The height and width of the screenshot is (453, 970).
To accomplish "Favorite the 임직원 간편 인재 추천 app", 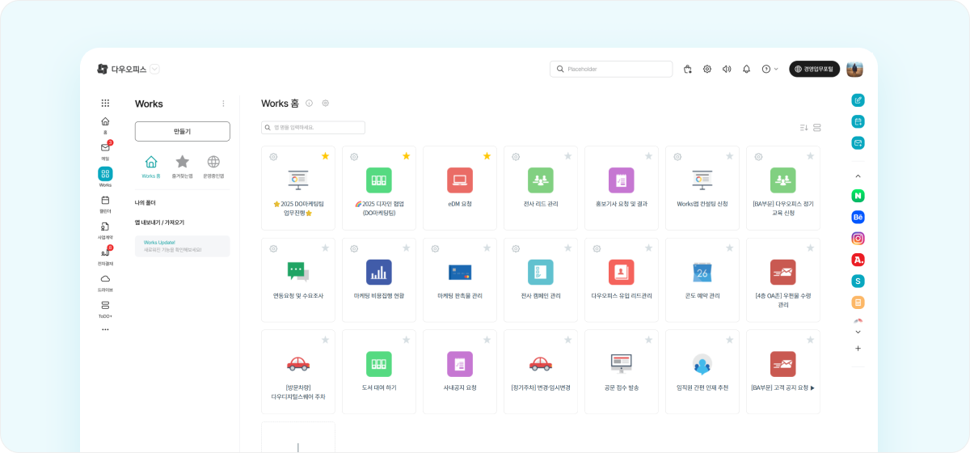I will [x=729, y=340].
